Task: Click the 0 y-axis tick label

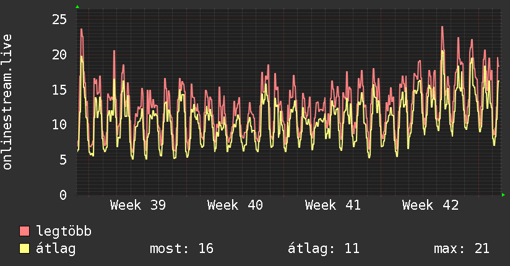Action: 63,195
